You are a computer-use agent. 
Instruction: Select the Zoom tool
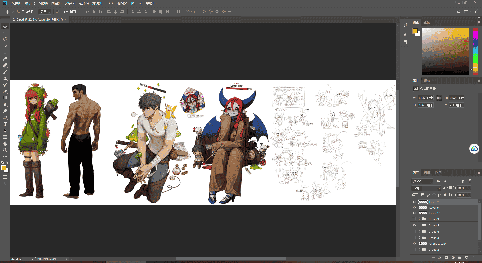pyautogui.click(x=5, y=150)
